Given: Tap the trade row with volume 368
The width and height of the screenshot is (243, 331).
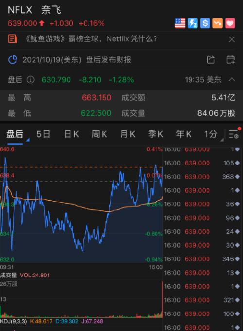Looking at the screenshot, I should click(202, 177).
